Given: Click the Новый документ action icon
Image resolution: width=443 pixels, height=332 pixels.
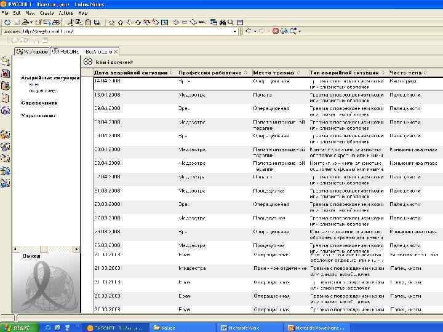Looking at the screenshot, I should pyautogui.click(x=88, y=61).
